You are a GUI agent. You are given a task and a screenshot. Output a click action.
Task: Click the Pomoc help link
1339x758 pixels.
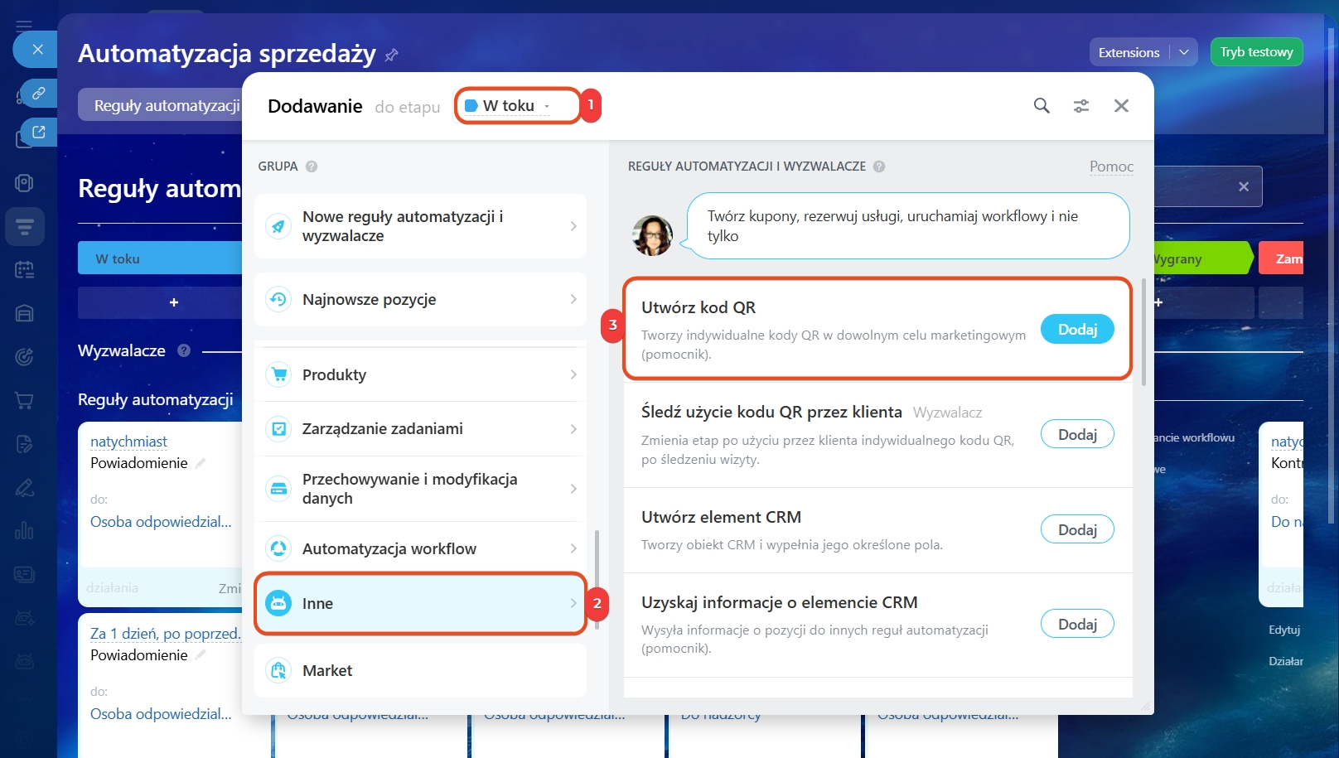[x=1111, y=167]
